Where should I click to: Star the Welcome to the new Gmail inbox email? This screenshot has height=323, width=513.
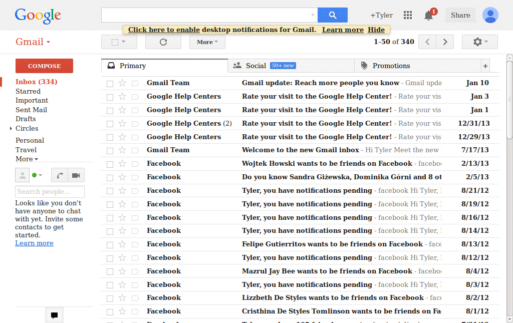[122, 150]
